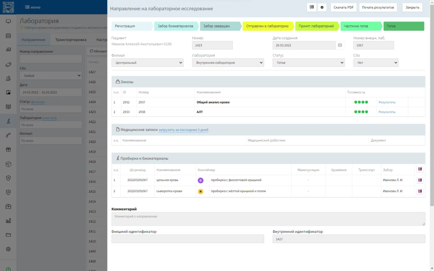The height and width of the screenshot is (271, 434).
Task: Open Результаты link for Общий анализ крови
Action: [x=387, y=102]
